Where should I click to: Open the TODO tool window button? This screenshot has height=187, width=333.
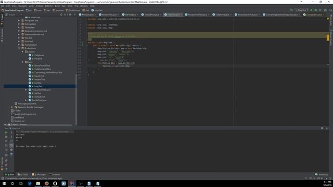coord(23,175)
